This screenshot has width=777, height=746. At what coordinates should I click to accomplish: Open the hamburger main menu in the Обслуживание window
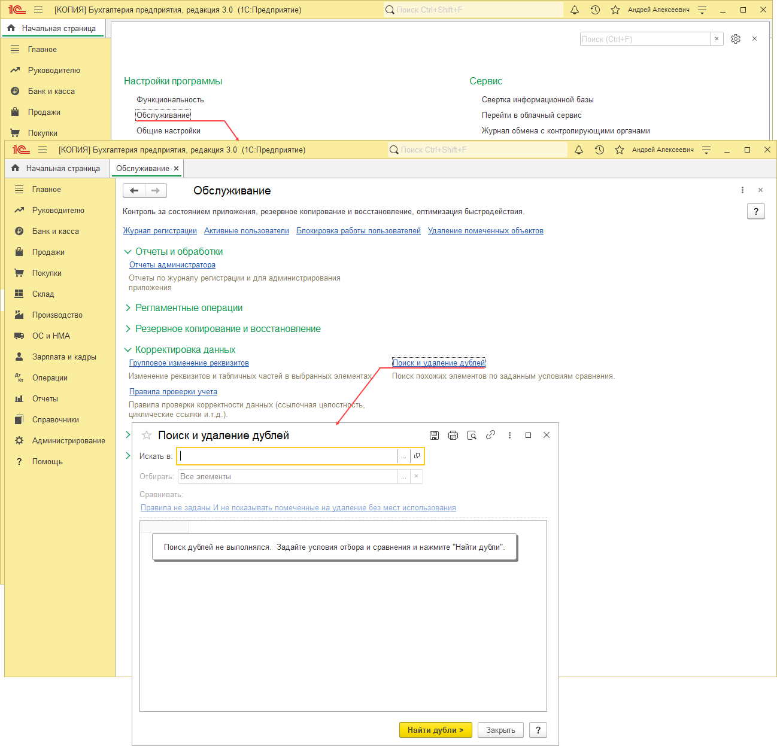click(x=43, y=150)
